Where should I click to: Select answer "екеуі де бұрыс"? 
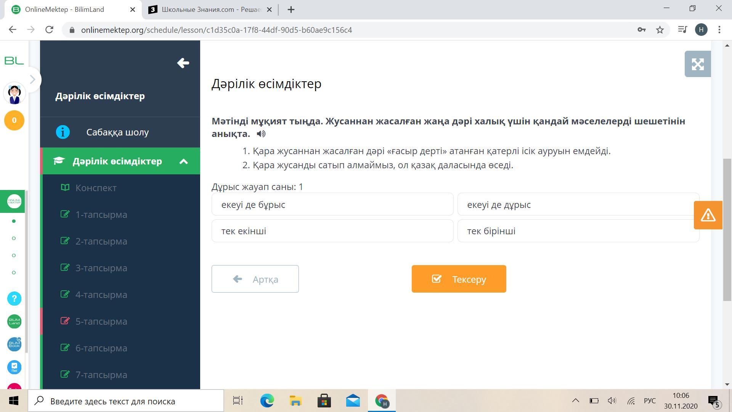[x=332, y=204]
